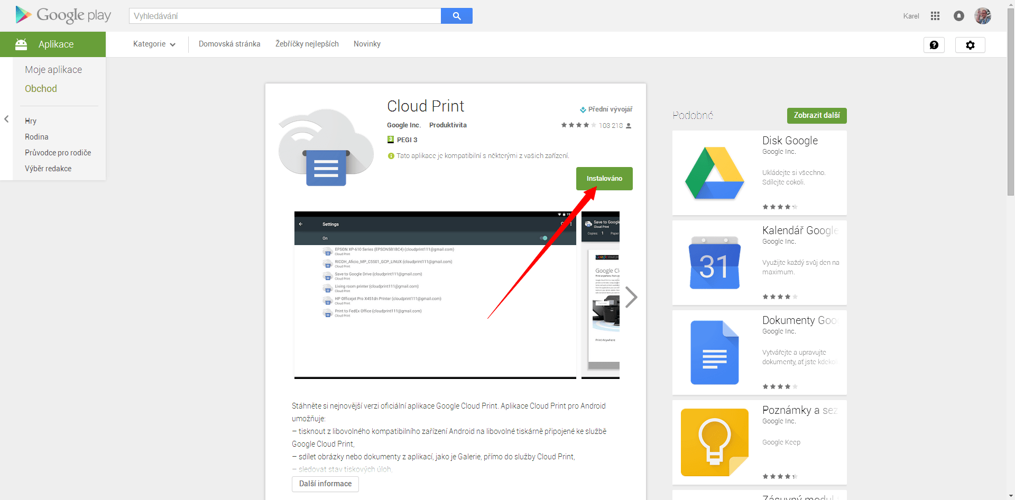Open the Settings screenshot thumbnail
Screen dimensions: 1015x500
tap(435, 295)
